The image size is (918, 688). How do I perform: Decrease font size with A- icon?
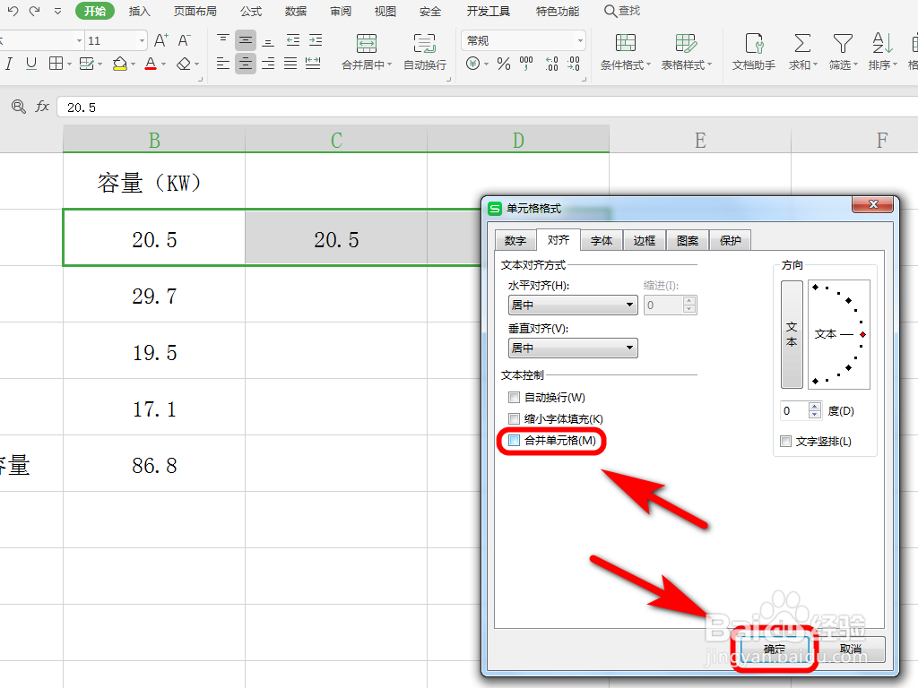(x=185, y=40)
